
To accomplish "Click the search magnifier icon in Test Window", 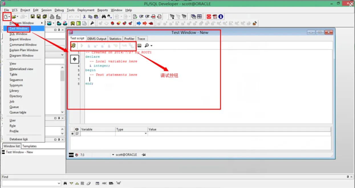I will click(x=147, y=45).
